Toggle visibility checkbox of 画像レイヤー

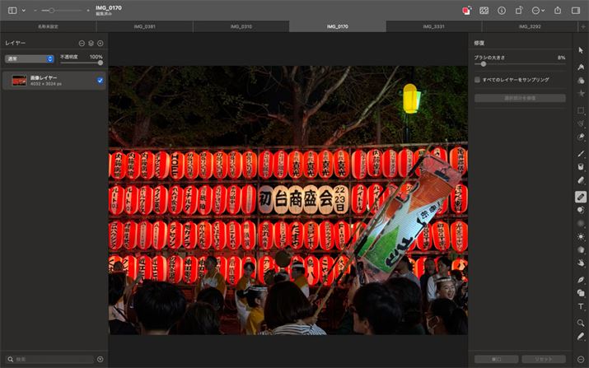(x=100, y=81)
